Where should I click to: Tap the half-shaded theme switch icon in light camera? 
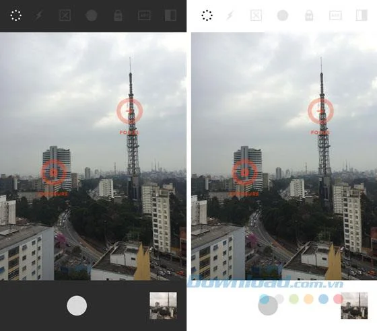click(362, 15)
